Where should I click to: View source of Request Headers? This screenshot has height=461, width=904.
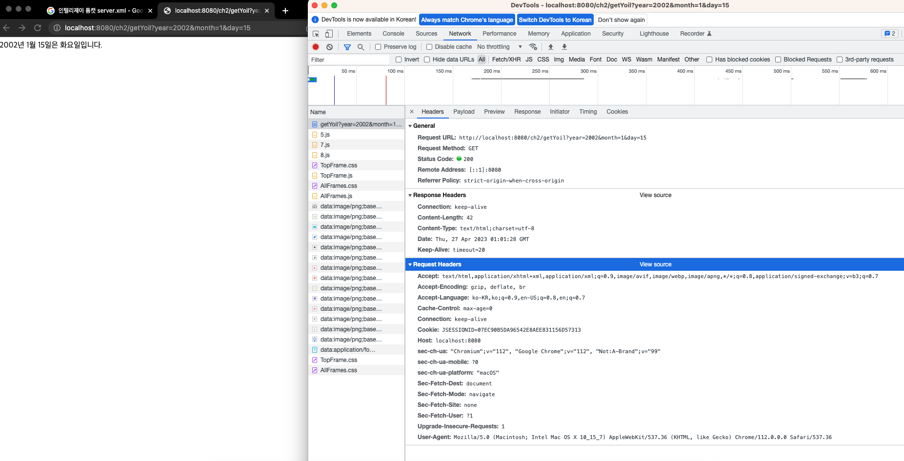coord(655,264)
